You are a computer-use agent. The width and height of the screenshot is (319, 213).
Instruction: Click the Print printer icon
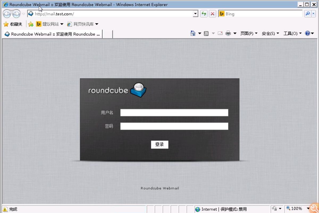[228, 33]
